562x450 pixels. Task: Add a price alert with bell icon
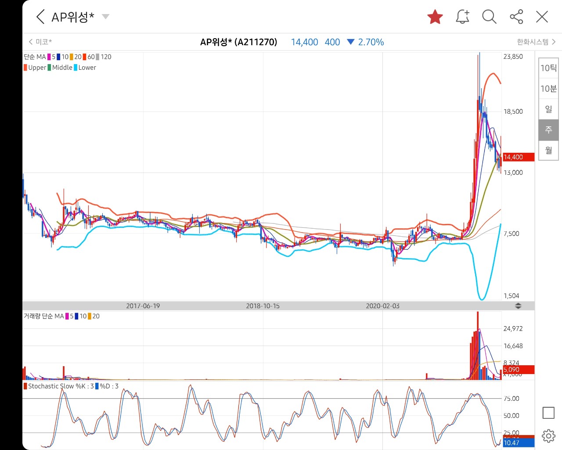point(462,17)
